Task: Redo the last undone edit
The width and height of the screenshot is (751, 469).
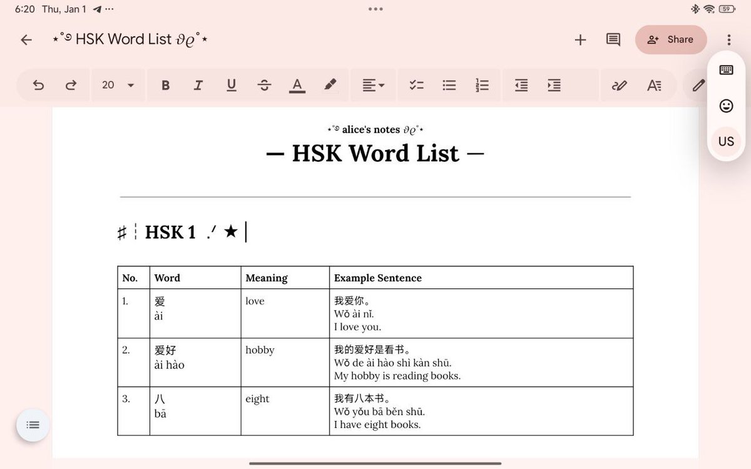Action: (x=71, y=85)
